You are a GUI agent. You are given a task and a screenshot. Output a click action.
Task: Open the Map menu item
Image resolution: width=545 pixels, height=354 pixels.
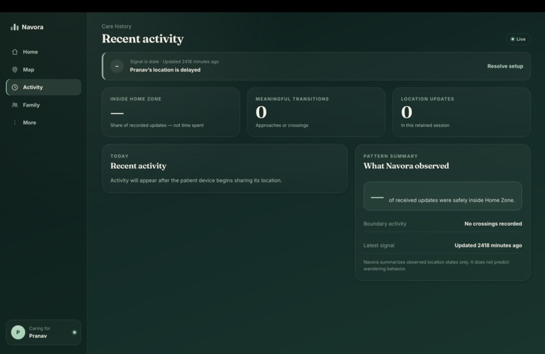pyautogui.click(x=43, y=70)
